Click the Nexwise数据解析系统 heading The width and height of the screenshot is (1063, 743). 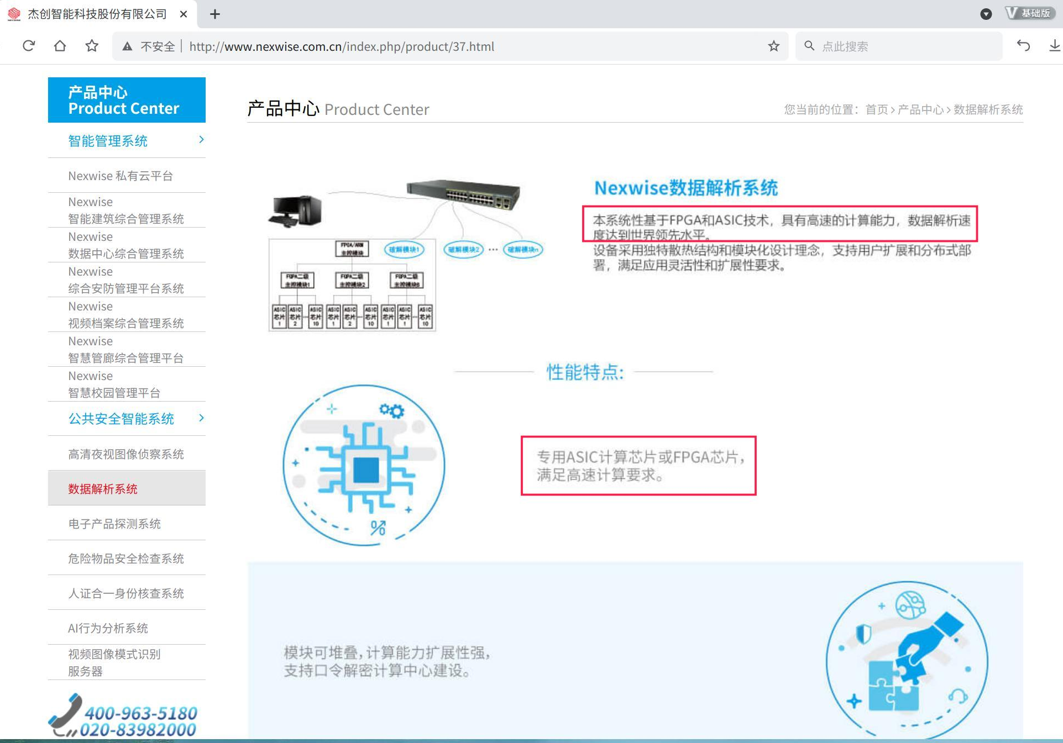(x=686, y=188)
